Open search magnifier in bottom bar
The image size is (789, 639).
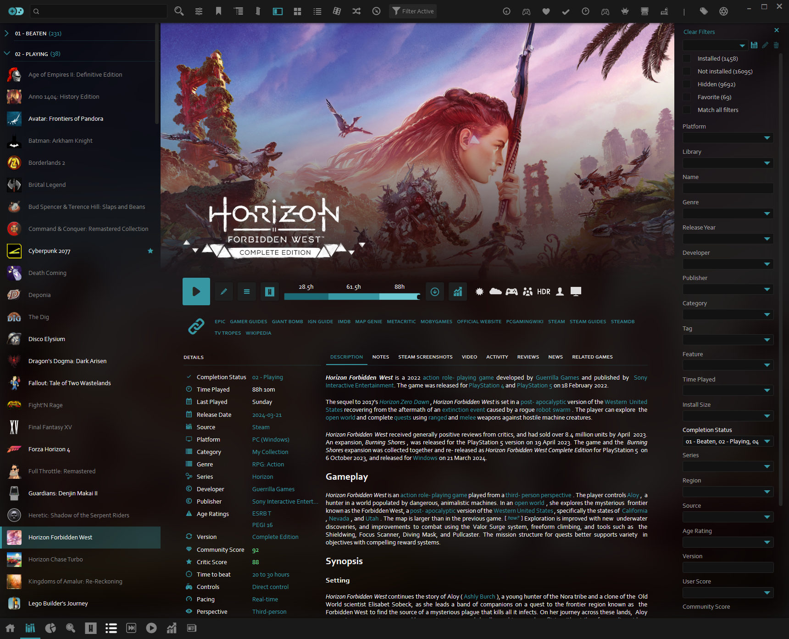tap(71, 628)
